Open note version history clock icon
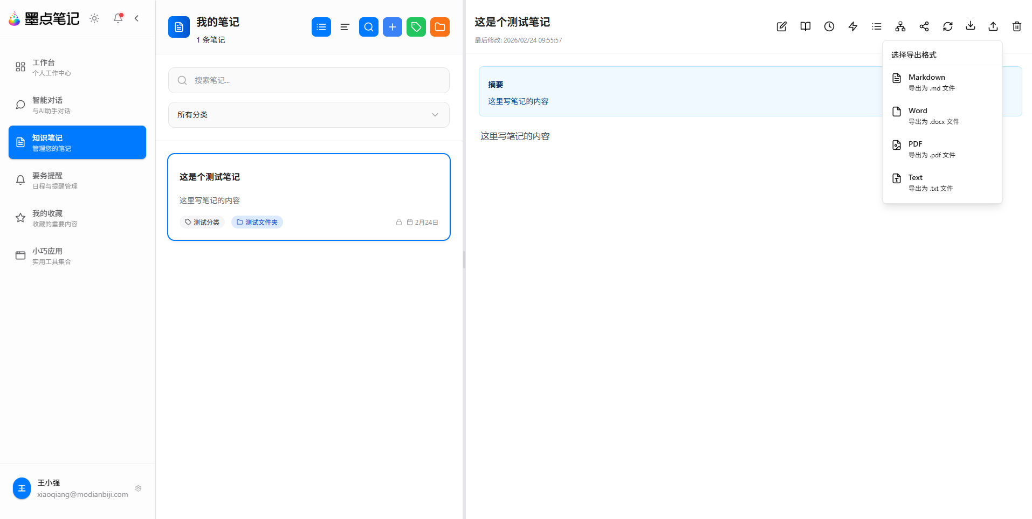 point(829,26)
